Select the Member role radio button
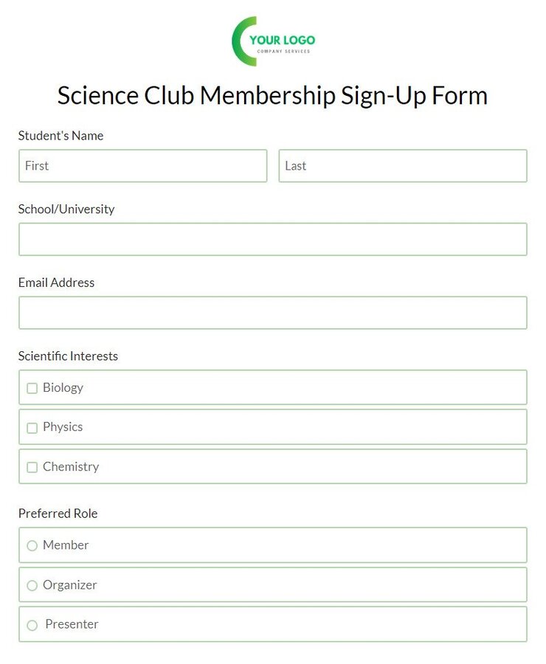Image resolution: width=546 pixels, height=664 pixels. pyautogui.click(x=32, y=545)
